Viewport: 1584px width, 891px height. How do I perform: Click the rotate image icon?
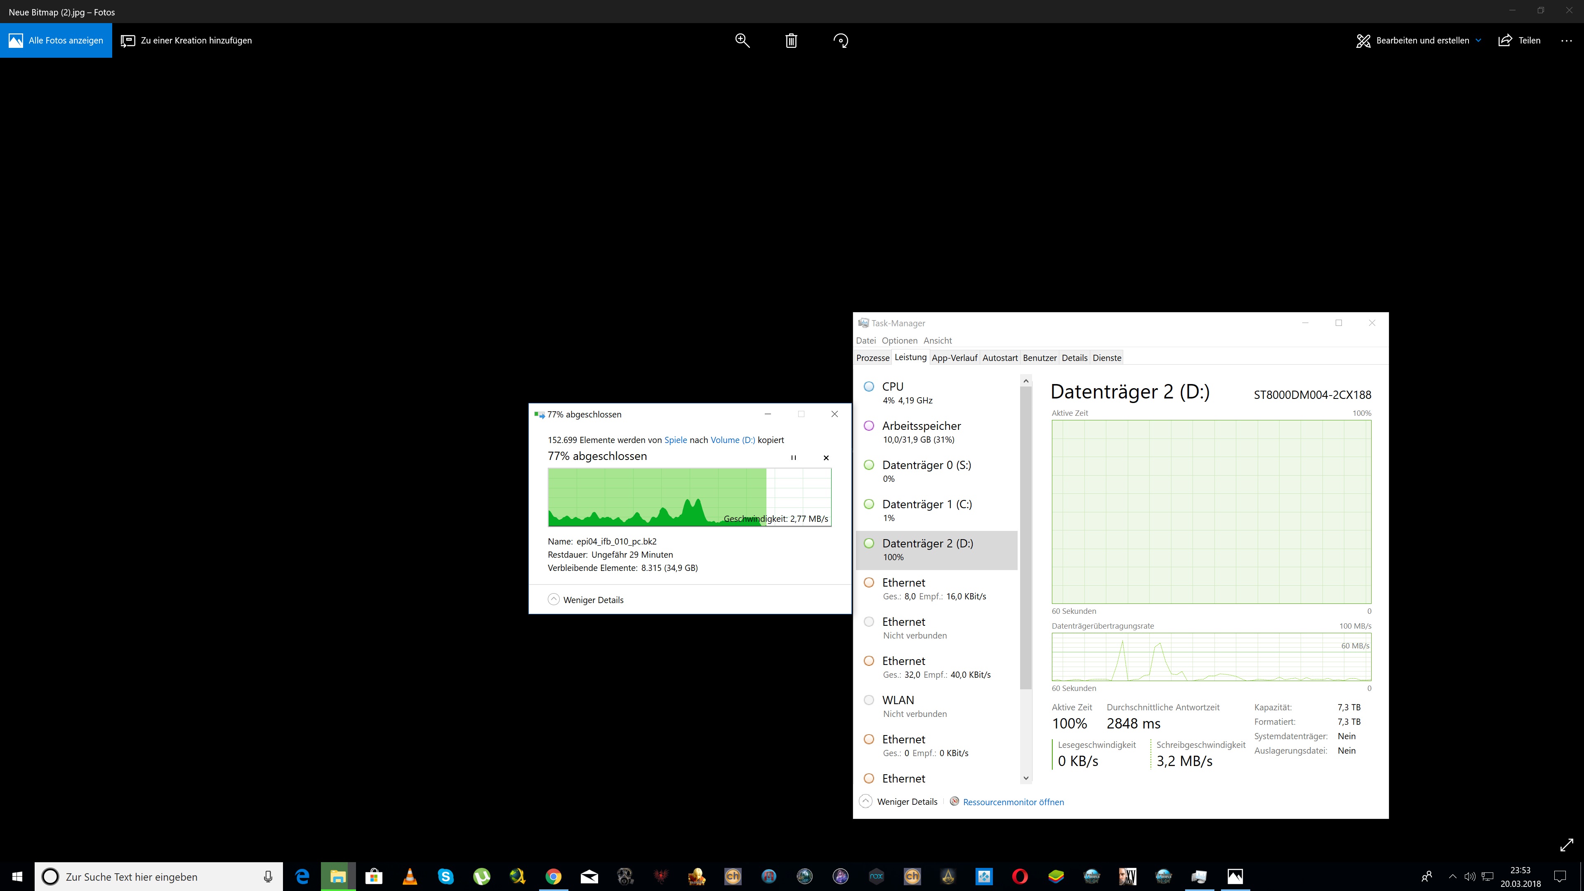841,40
